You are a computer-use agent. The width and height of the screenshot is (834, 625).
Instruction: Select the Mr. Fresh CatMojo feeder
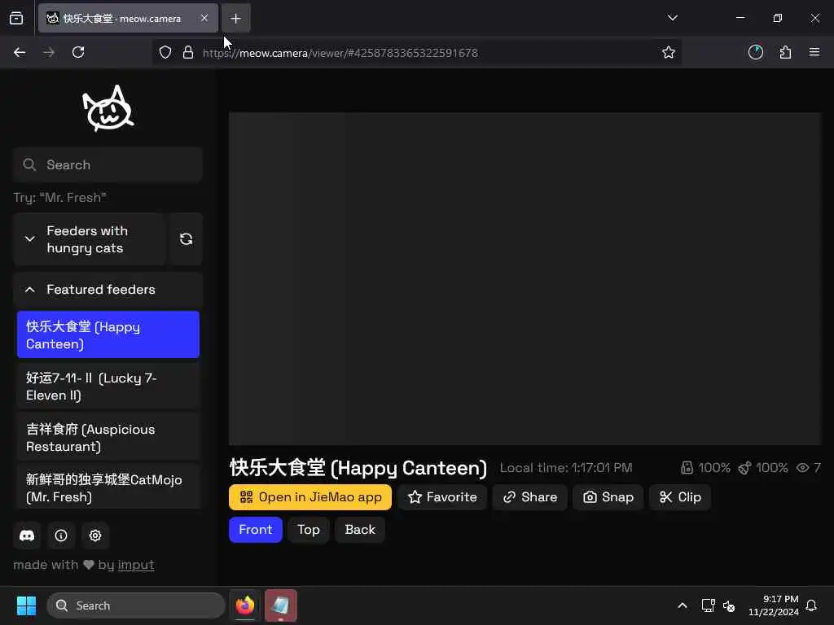pyautogui.click(x=108, y=487)
